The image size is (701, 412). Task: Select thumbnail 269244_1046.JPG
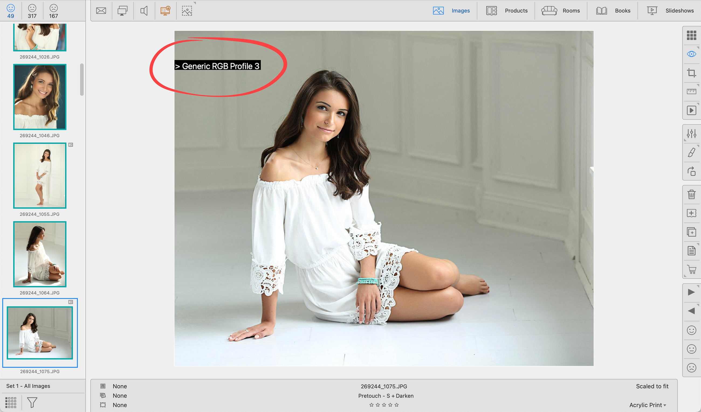(x=40, y=97)
